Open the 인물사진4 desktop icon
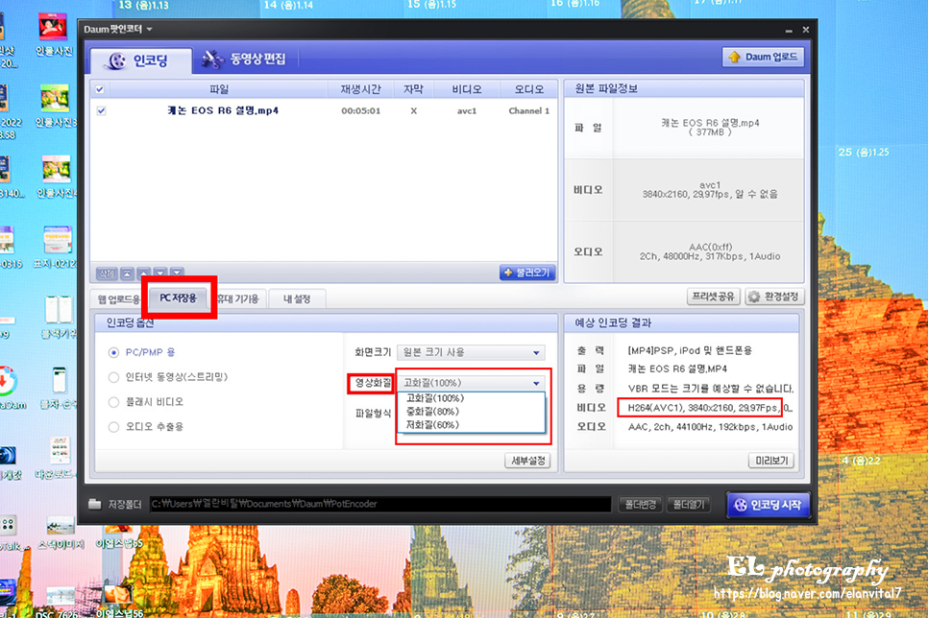 57,177
